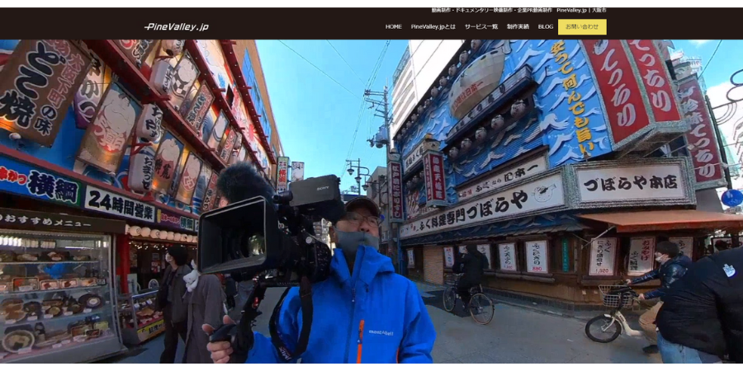
Task: Open the PineValley.jpとは page
Action: pos(433,27)
